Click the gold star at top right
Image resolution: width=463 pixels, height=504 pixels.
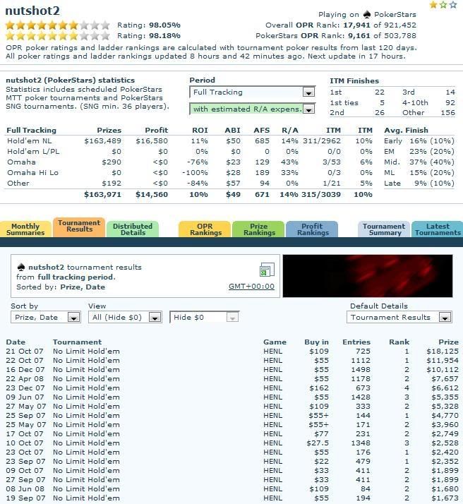point(433,4)
